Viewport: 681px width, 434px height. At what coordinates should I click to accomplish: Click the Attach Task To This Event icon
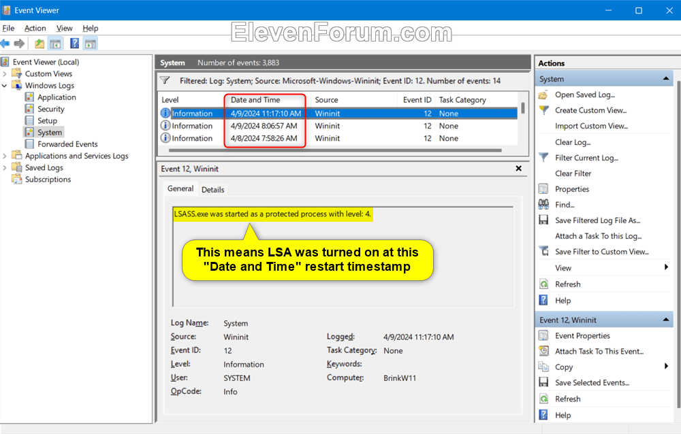pyautogui.click(x=543, y=351)
